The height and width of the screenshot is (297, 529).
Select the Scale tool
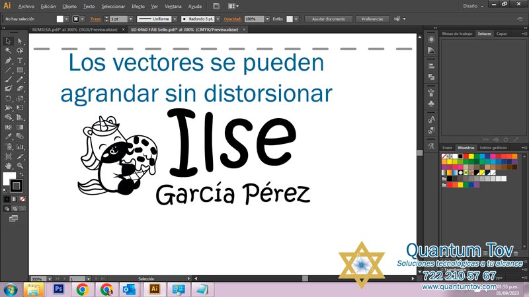click(20, 98)
